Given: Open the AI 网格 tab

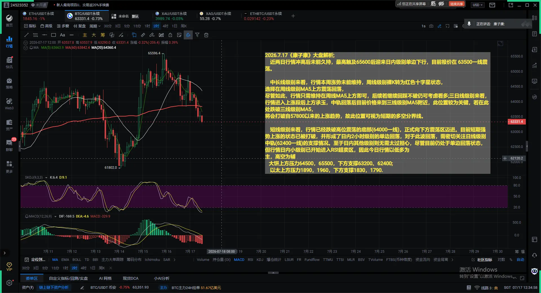Looking at the screenshot, I should 105,278.
